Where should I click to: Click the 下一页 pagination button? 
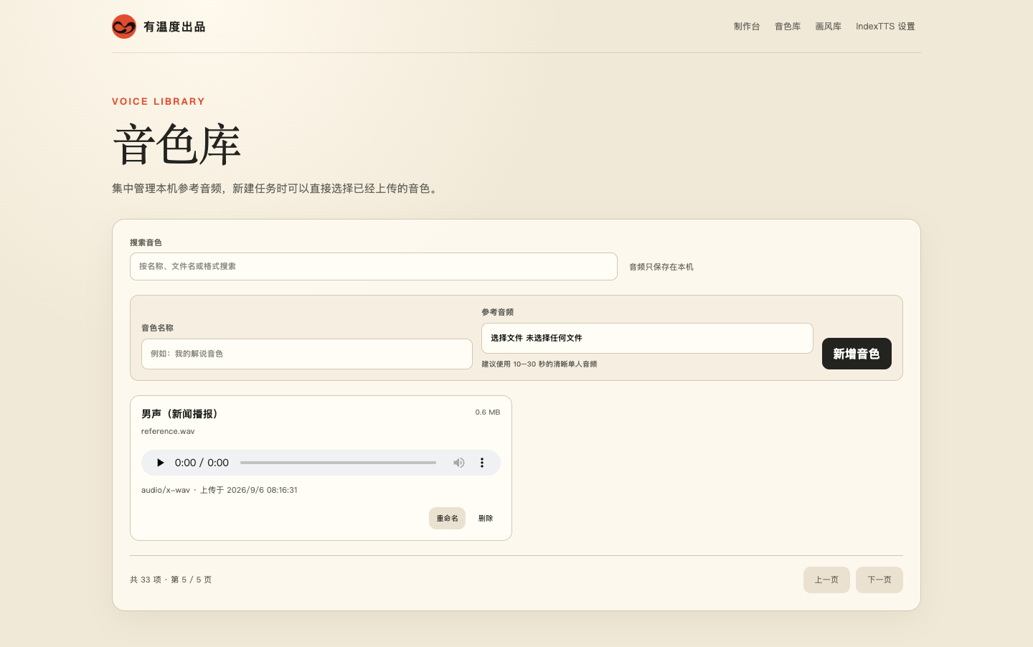pos(879,580)
